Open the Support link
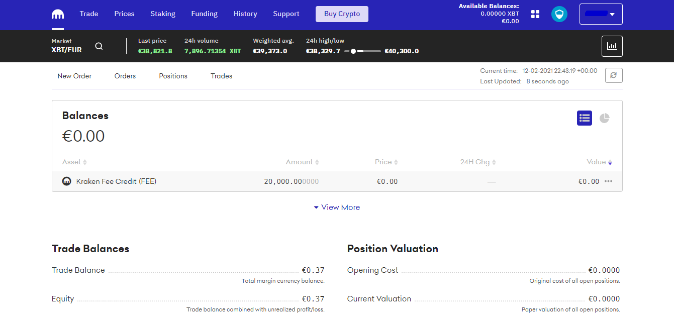This screenshot has width=674, height=319. 286,14
